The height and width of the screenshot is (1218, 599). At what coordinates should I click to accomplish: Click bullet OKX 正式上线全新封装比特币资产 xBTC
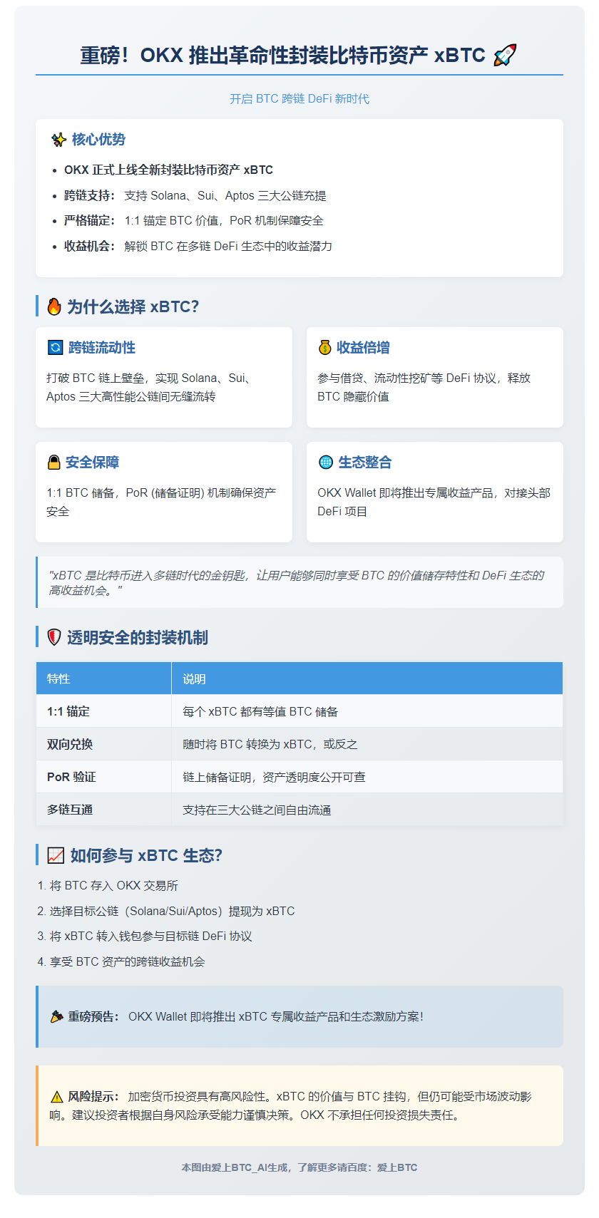point(168,170)
